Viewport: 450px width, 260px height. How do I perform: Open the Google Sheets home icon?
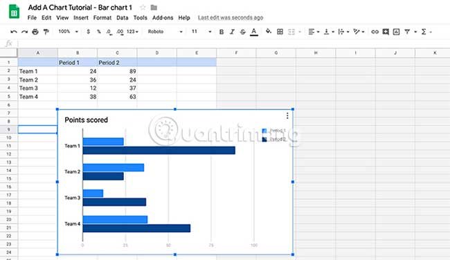(x=14, y=12)
